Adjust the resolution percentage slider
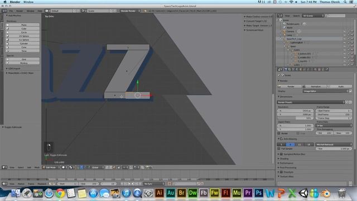Image resolution: width=357 pixels, height=201 pixels. [x=295, y=118]
